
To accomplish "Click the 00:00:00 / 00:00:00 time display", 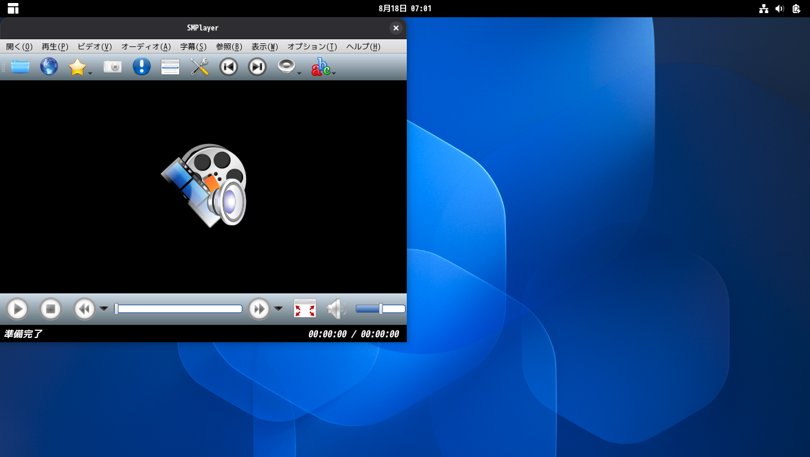I will coord(354,334).
